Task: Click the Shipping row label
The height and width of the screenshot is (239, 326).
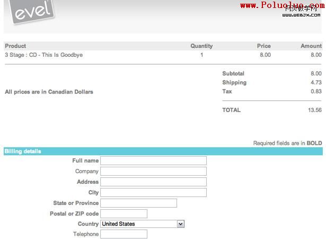Action: click(x=234, y=82)
